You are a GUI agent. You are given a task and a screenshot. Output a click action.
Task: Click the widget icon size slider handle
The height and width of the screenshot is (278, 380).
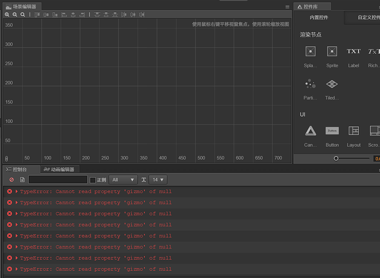[336, 158]
